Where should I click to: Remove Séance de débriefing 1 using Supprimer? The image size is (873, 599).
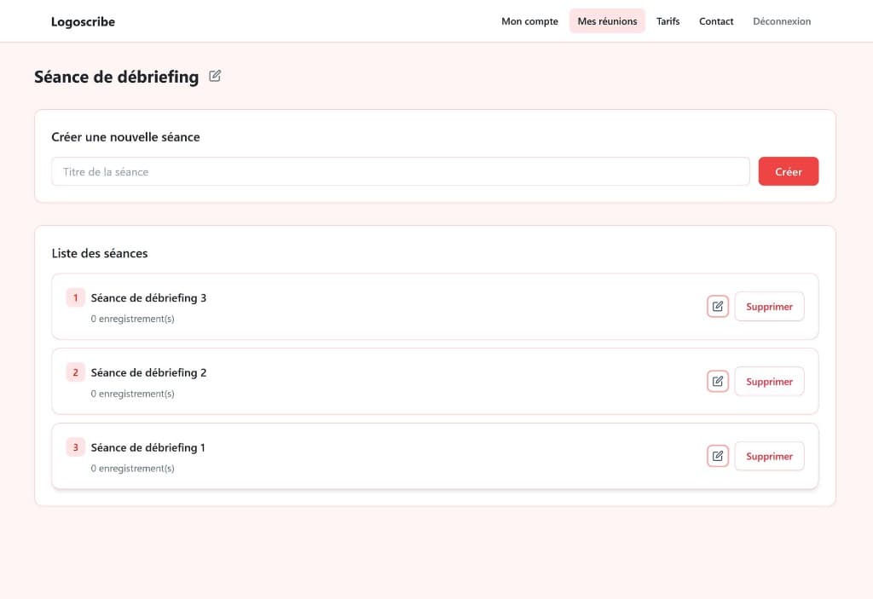[769, 457]
